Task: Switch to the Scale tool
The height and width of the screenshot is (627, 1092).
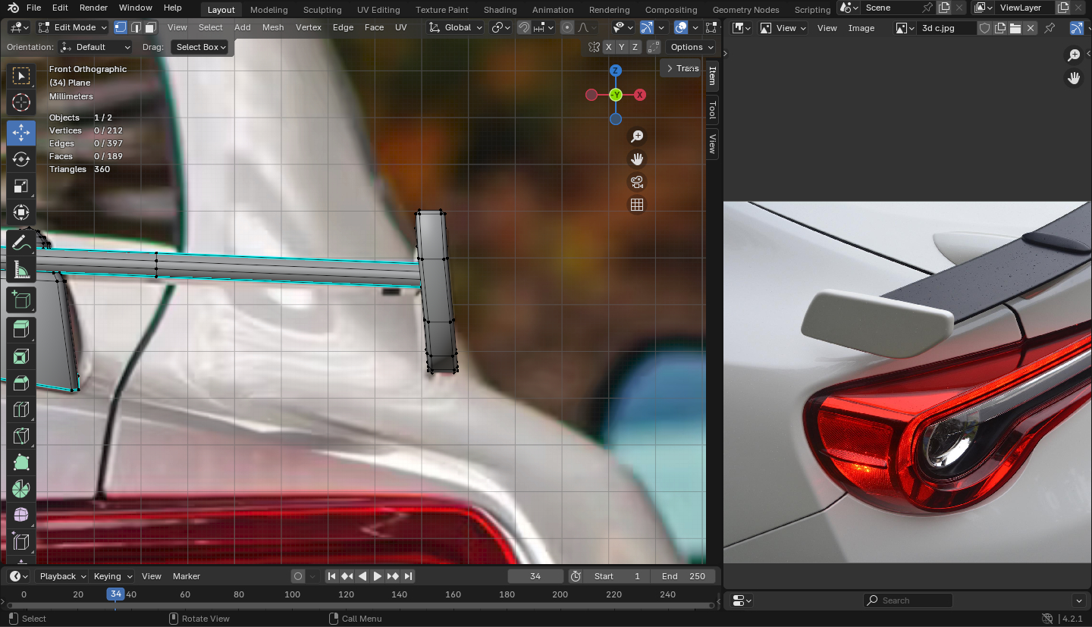Action: pos(21,186)
